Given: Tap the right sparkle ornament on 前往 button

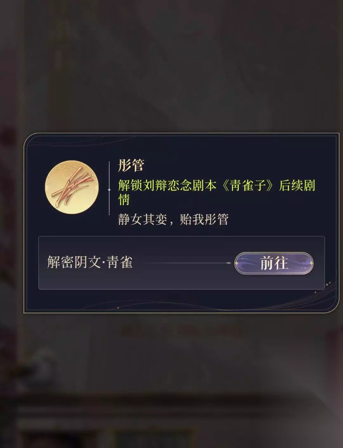Looking at the screenshot, I should tap(311, 263).
